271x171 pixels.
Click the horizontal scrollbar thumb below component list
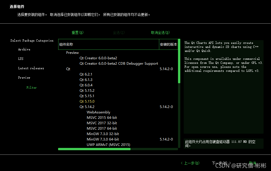click(94, 149)
